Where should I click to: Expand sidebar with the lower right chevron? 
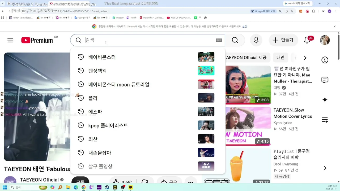[325, 168]
